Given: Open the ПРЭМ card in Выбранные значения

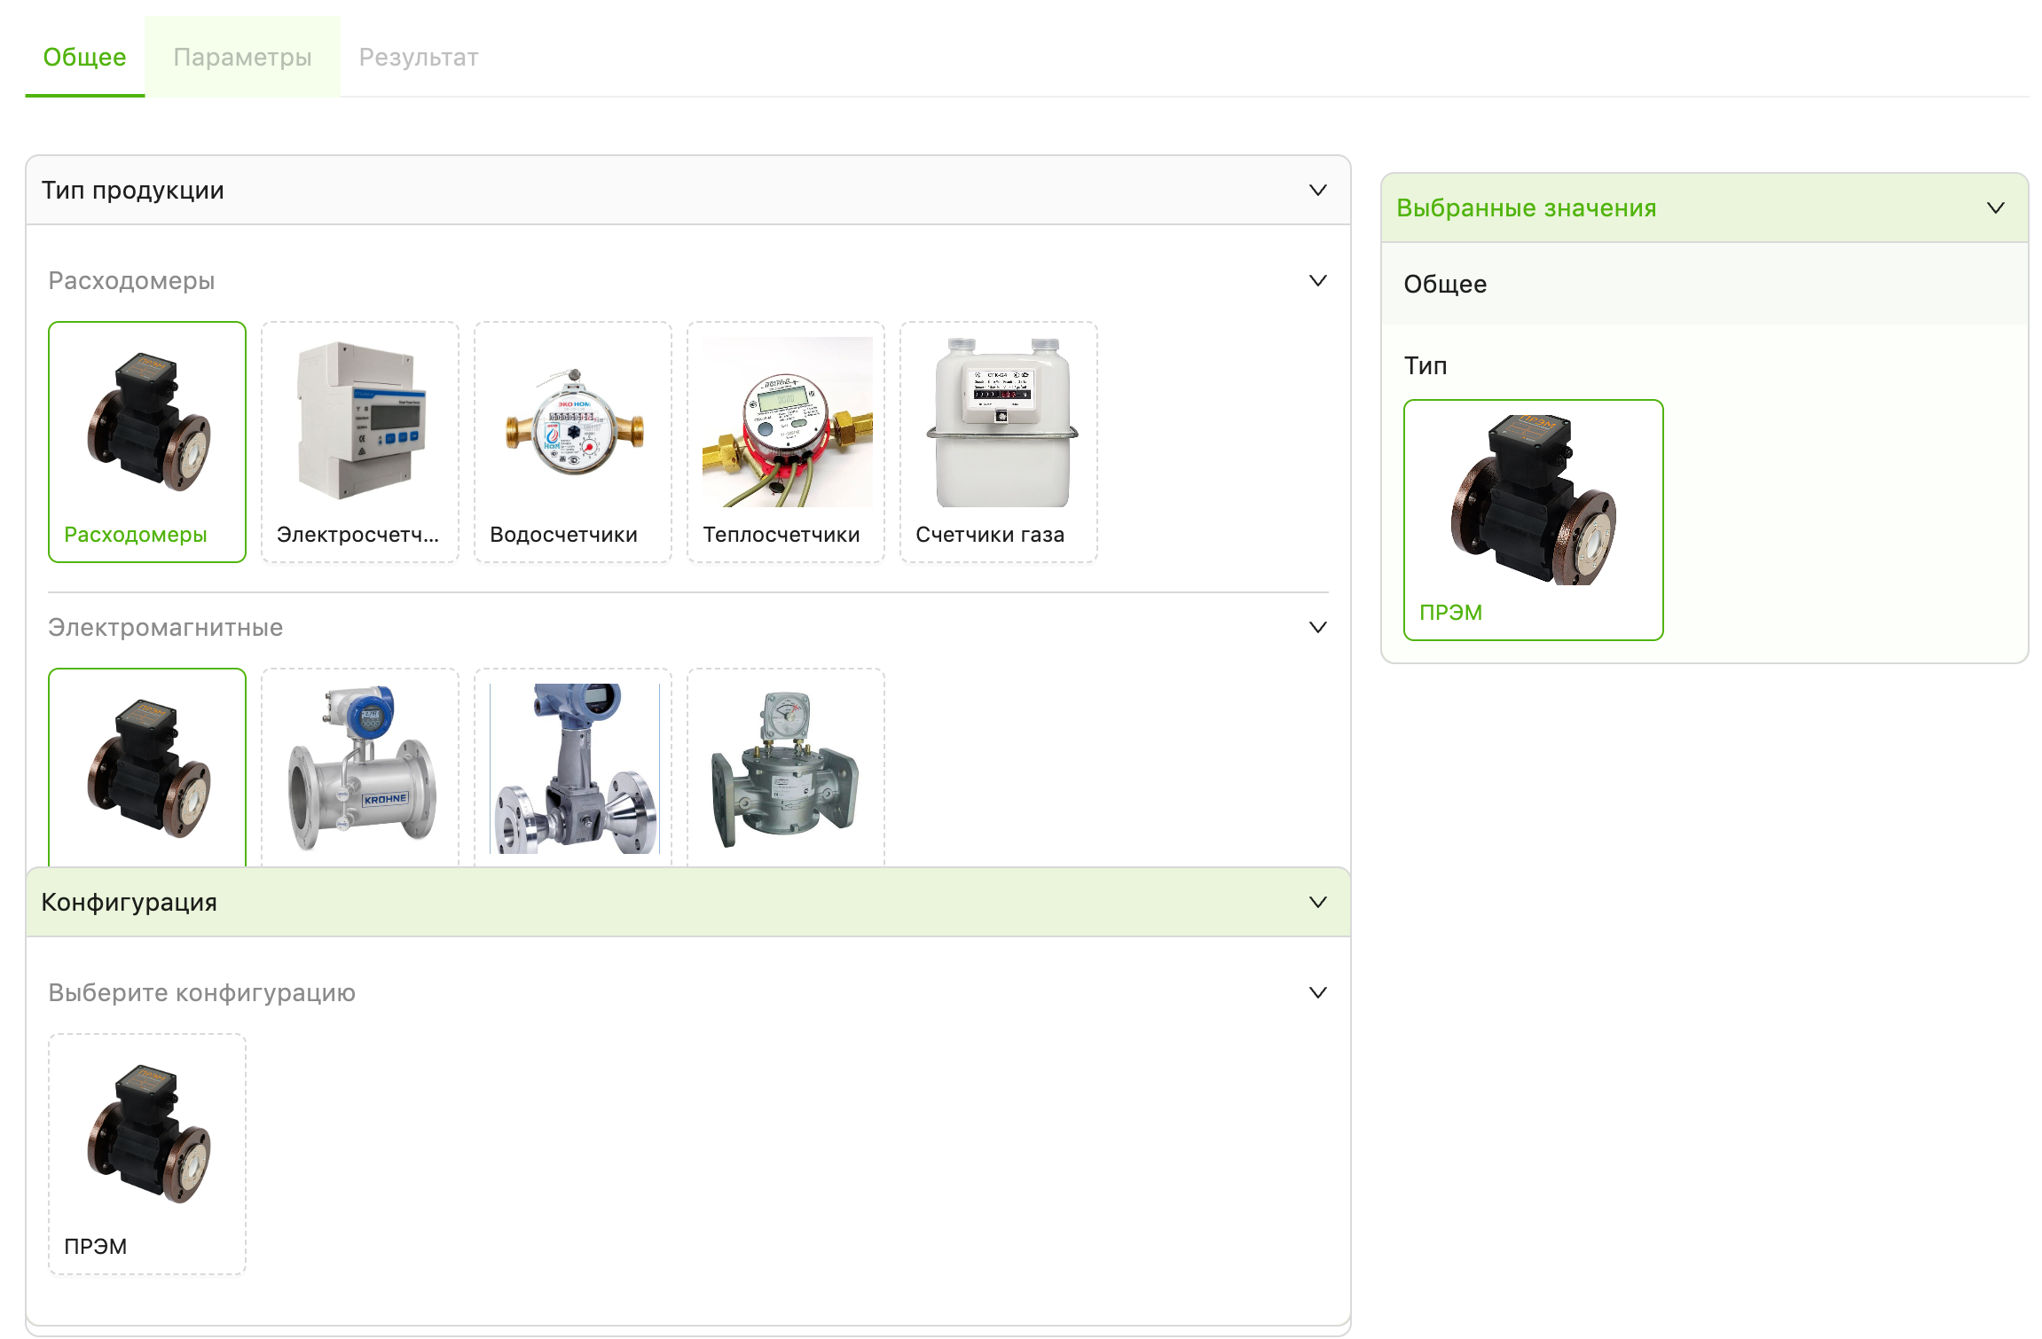Looking at the screenshot, I should point(1533,520).
